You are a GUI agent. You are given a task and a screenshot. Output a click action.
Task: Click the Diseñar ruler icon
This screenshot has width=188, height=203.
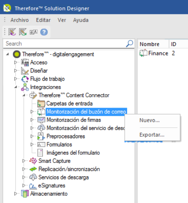point(25,71)
